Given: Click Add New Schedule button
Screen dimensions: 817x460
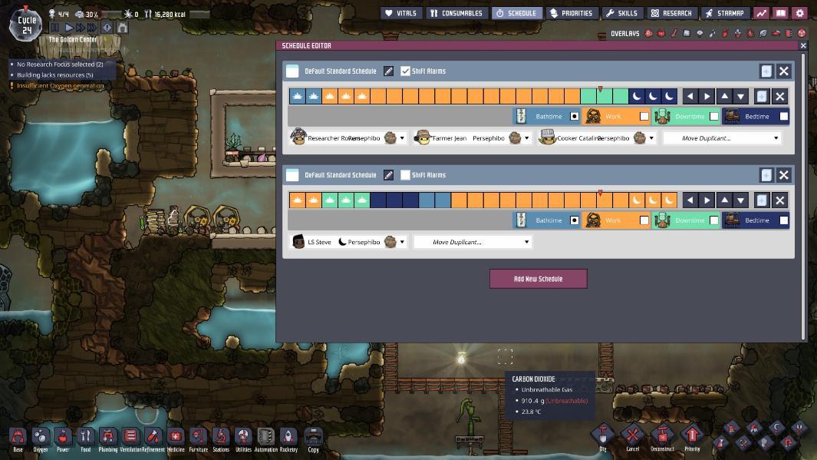Looking at the screenshot, I should (539, 279).
